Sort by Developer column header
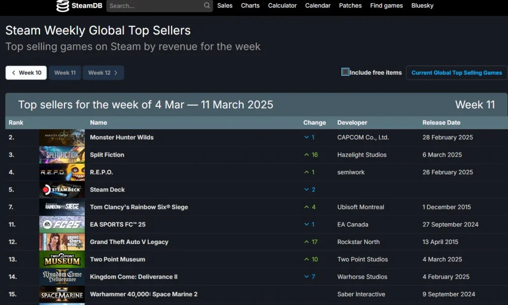 point(352,123)
